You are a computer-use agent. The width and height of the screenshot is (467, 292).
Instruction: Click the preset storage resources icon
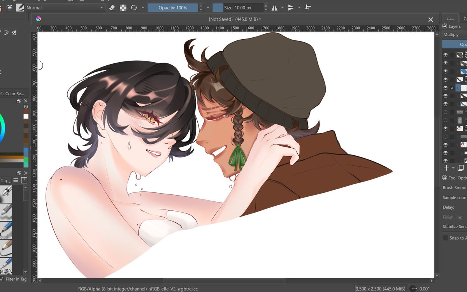point(24,180)
